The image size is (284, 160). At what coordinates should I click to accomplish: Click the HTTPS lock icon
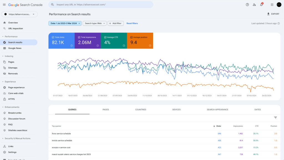click(x=4, y=99)
